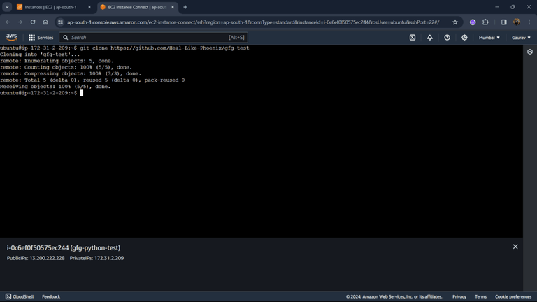Close the EC2 Instance Connect browser tab
537x302 pixels.
[x=173, y=7]
